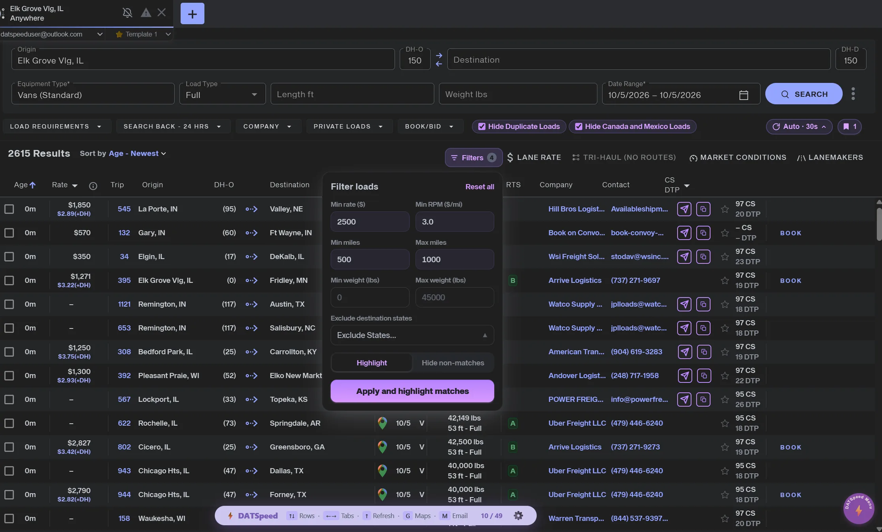This screenshot has width=882, height=532.
Task: Copy the Book on Convoy load details
Action: (x=703, y=233)
